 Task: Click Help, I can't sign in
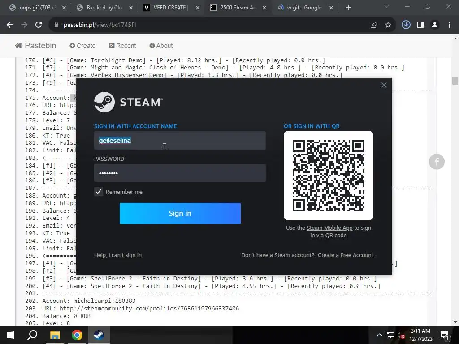coord(118,255)
